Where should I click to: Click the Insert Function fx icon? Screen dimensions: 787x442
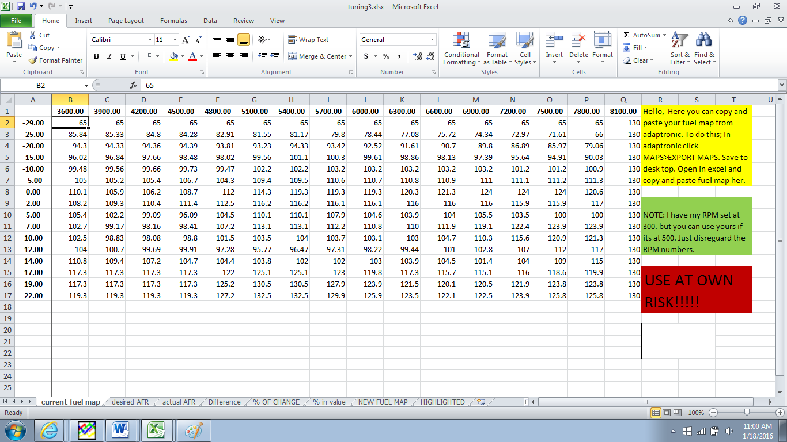tap(134, 85)
